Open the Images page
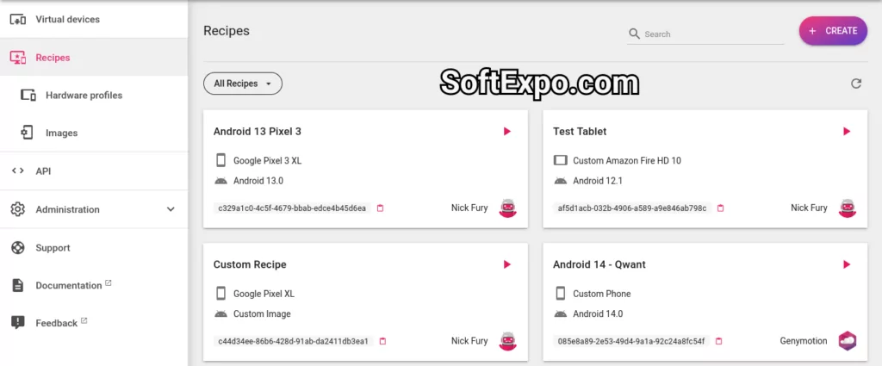 coord(61,133)
